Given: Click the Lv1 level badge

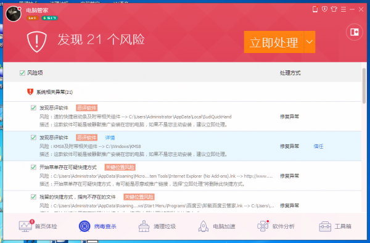Looking at the screenshot, I should tap(32, 18).
